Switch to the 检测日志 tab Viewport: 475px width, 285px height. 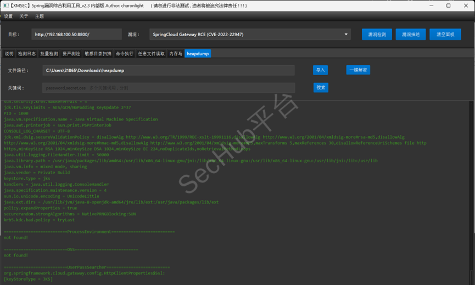[27, 54]
